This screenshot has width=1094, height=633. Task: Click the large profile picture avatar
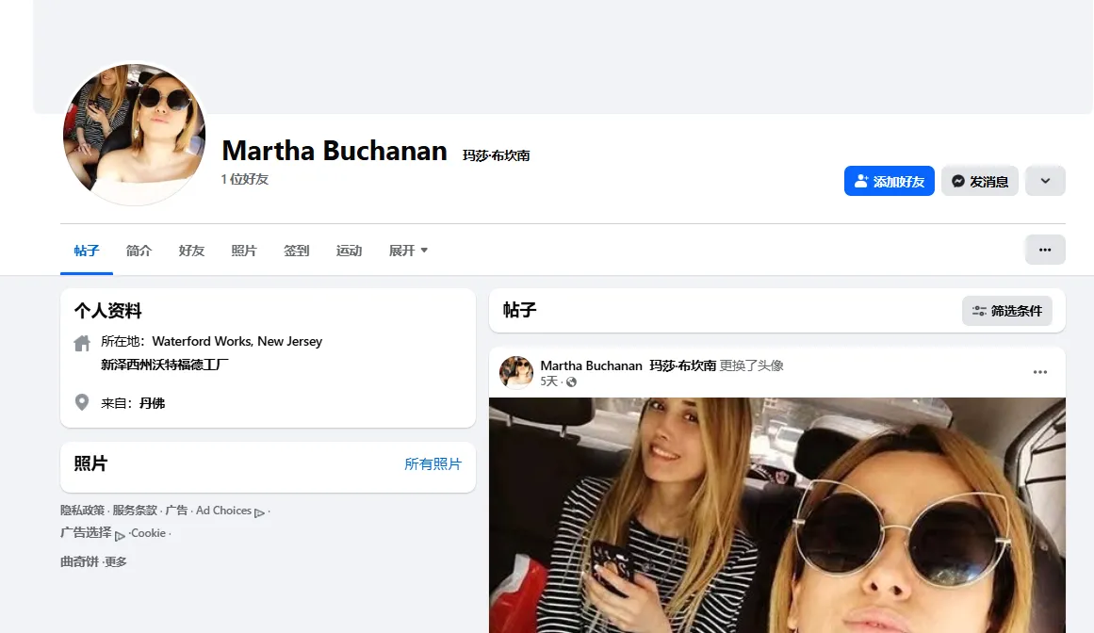tap(134, 134)
